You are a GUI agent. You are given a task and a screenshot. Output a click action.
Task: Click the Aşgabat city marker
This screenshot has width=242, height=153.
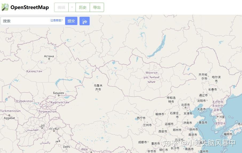coord(9,115)
